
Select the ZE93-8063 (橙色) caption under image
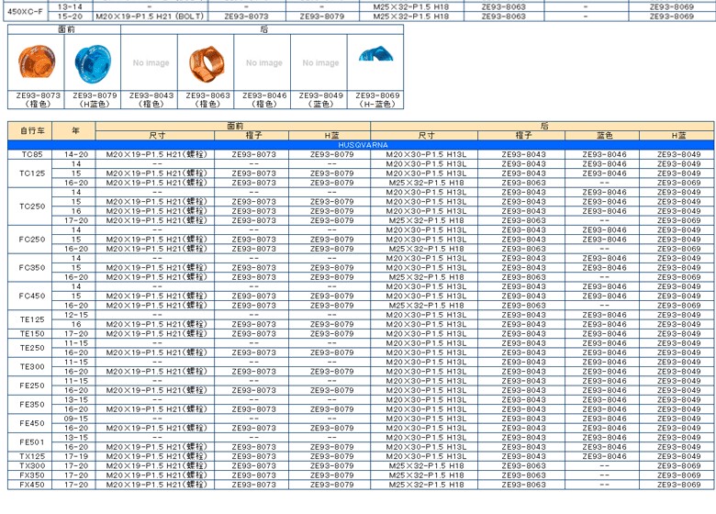(x=207, y=99)
